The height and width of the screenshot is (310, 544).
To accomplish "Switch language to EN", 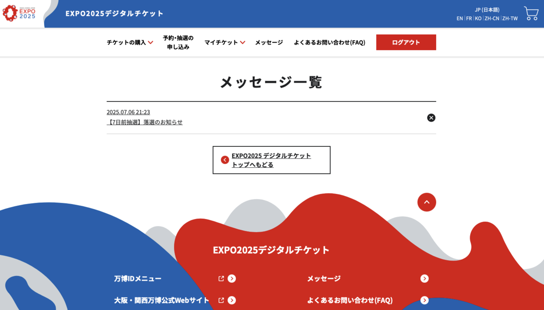I will pyautogui.click(x=460, y=19).
